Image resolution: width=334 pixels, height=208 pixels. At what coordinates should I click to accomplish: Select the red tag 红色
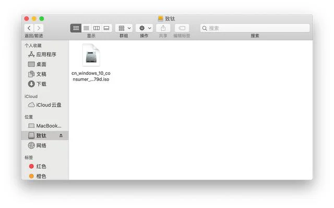45,166
